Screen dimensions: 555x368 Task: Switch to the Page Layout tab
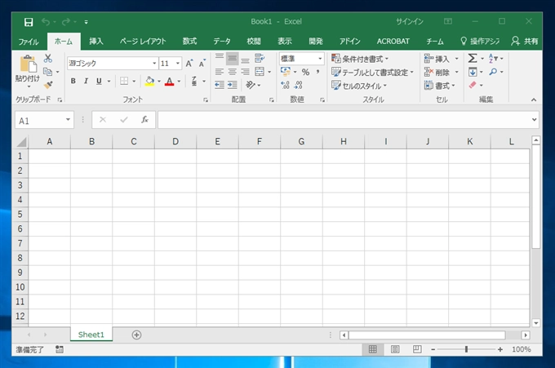pos(143,41)
